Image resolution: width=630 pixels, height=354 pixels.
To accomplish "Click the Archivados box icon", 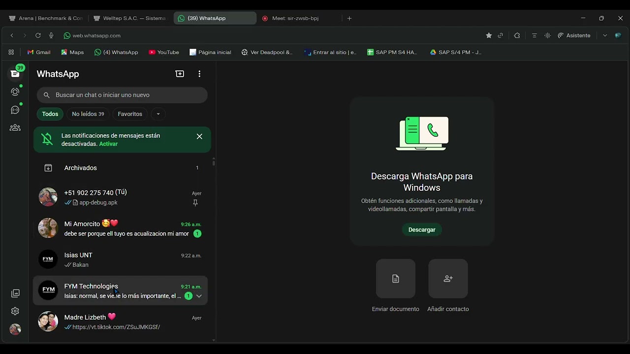I will (48, 168).
